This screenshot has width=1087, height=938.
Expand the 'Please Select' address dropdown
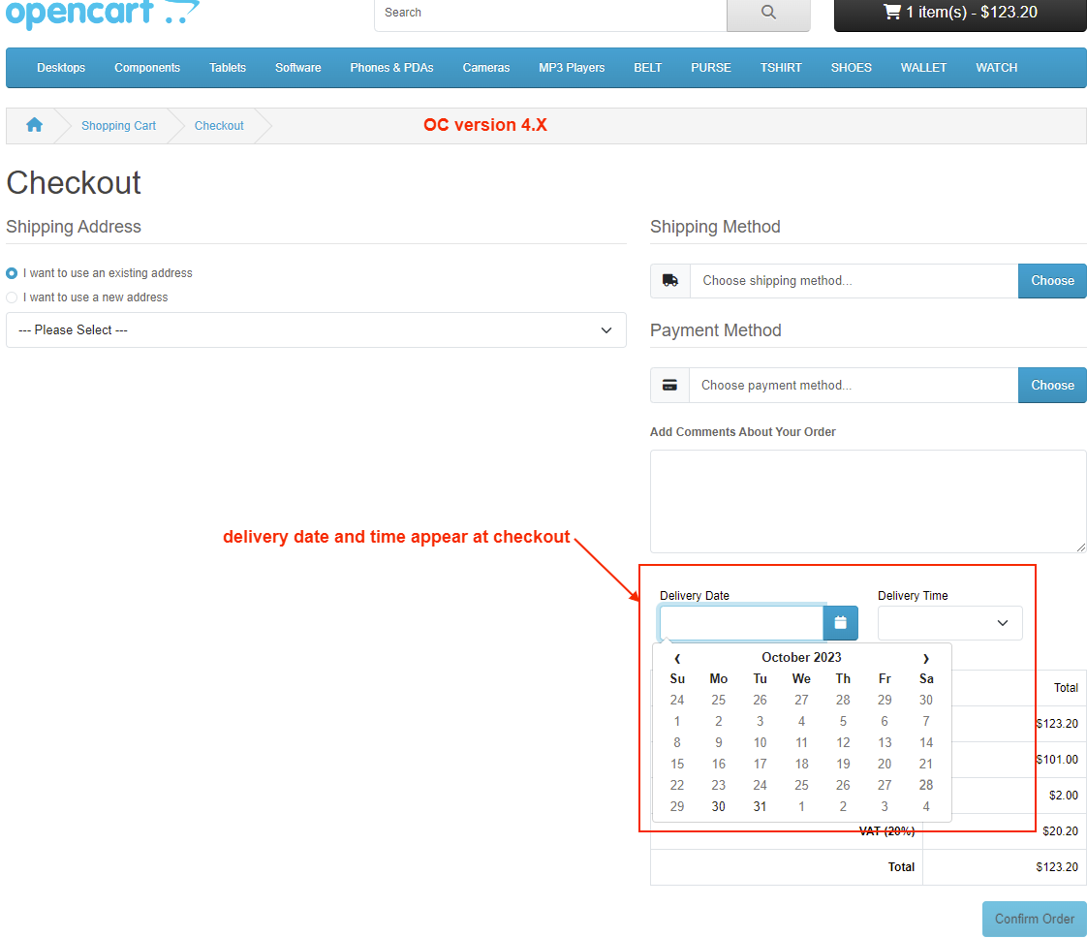[x=316, y=330]
